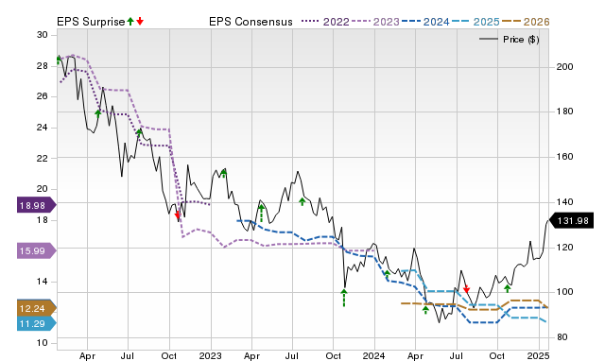Toggle the 2023 EPS consensus legend entry

[x=375, y=22]
